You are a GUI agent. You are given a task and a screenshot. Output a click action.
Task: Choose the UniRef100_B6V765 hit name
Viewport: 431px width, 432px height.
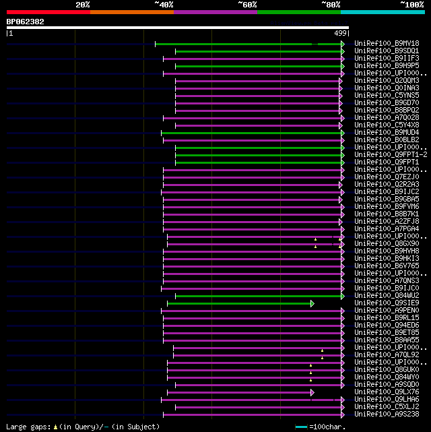387,266
